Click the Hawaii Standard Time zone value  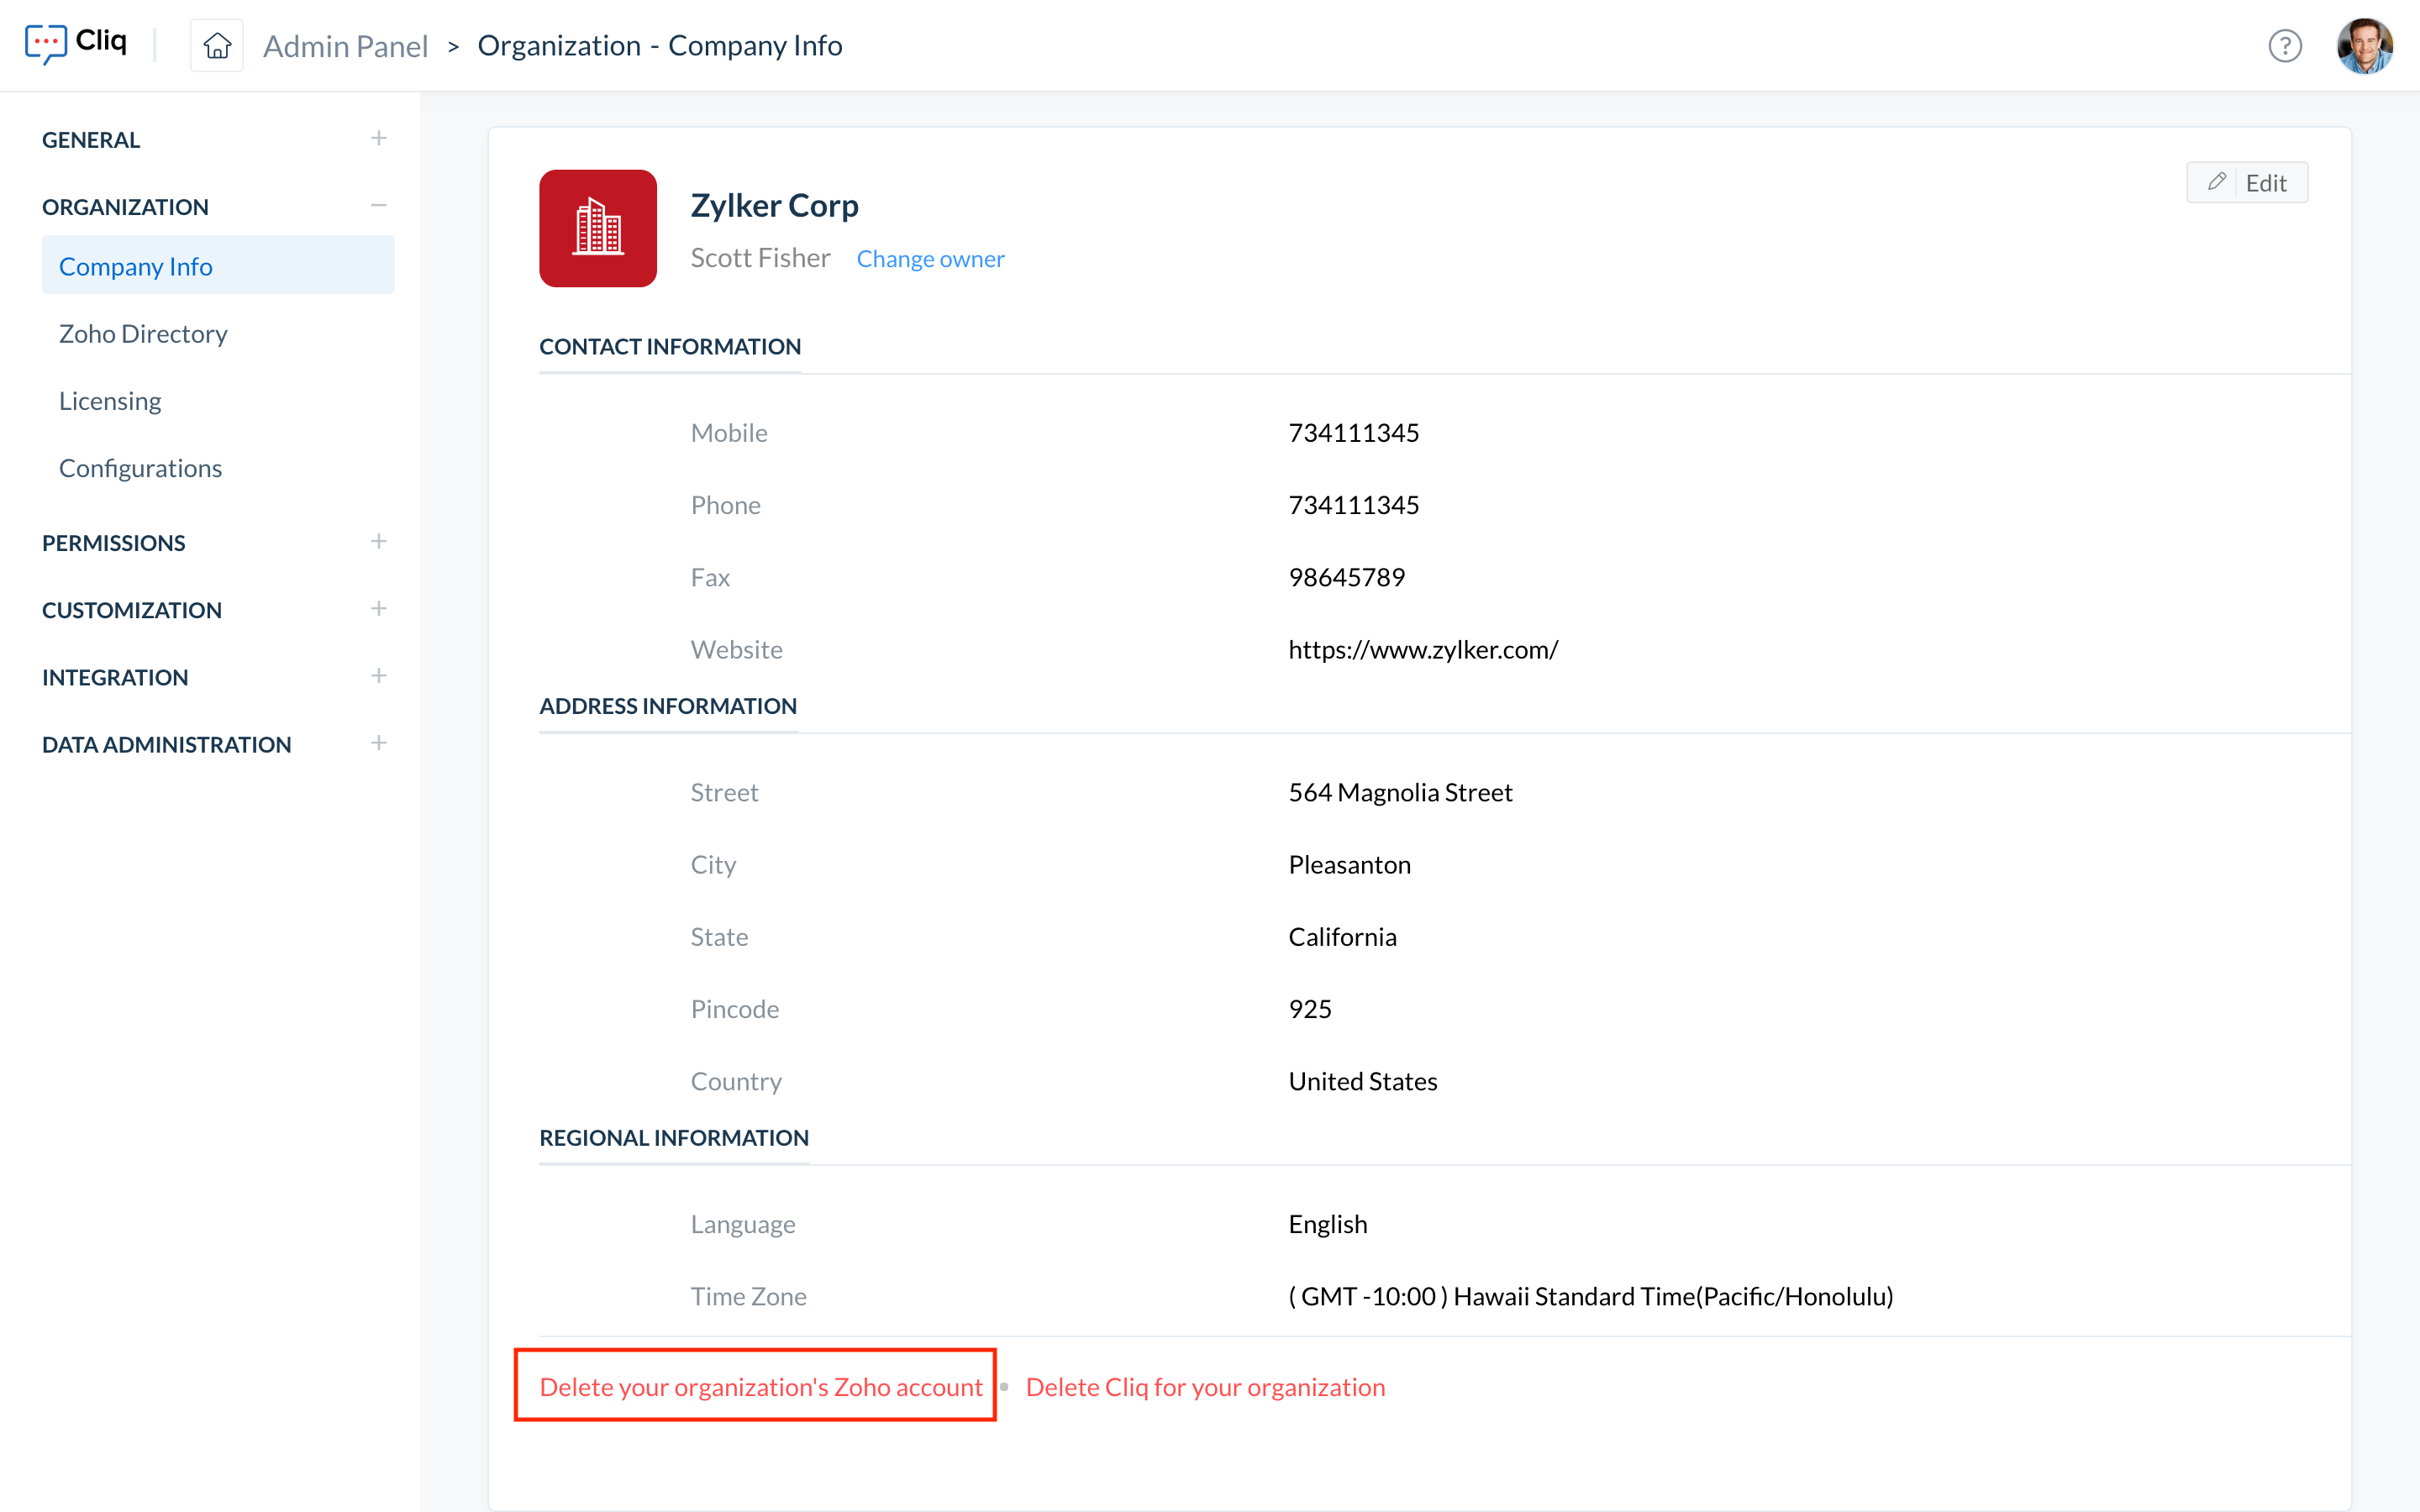pos(1590,1296)
